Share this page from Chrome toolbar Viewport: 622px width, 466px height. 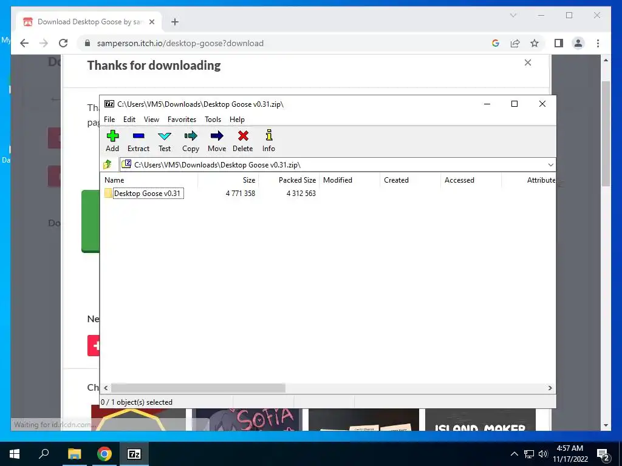click(515, 43)
